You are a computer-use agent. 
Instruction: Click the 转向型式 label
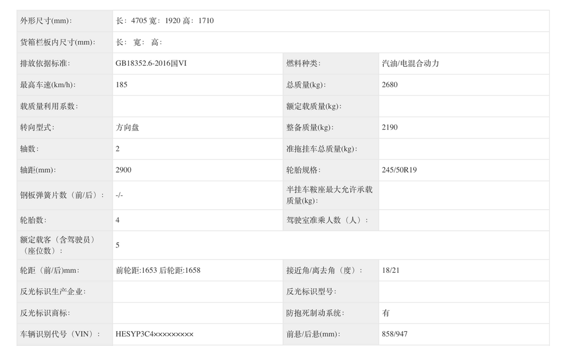[37, 127]
